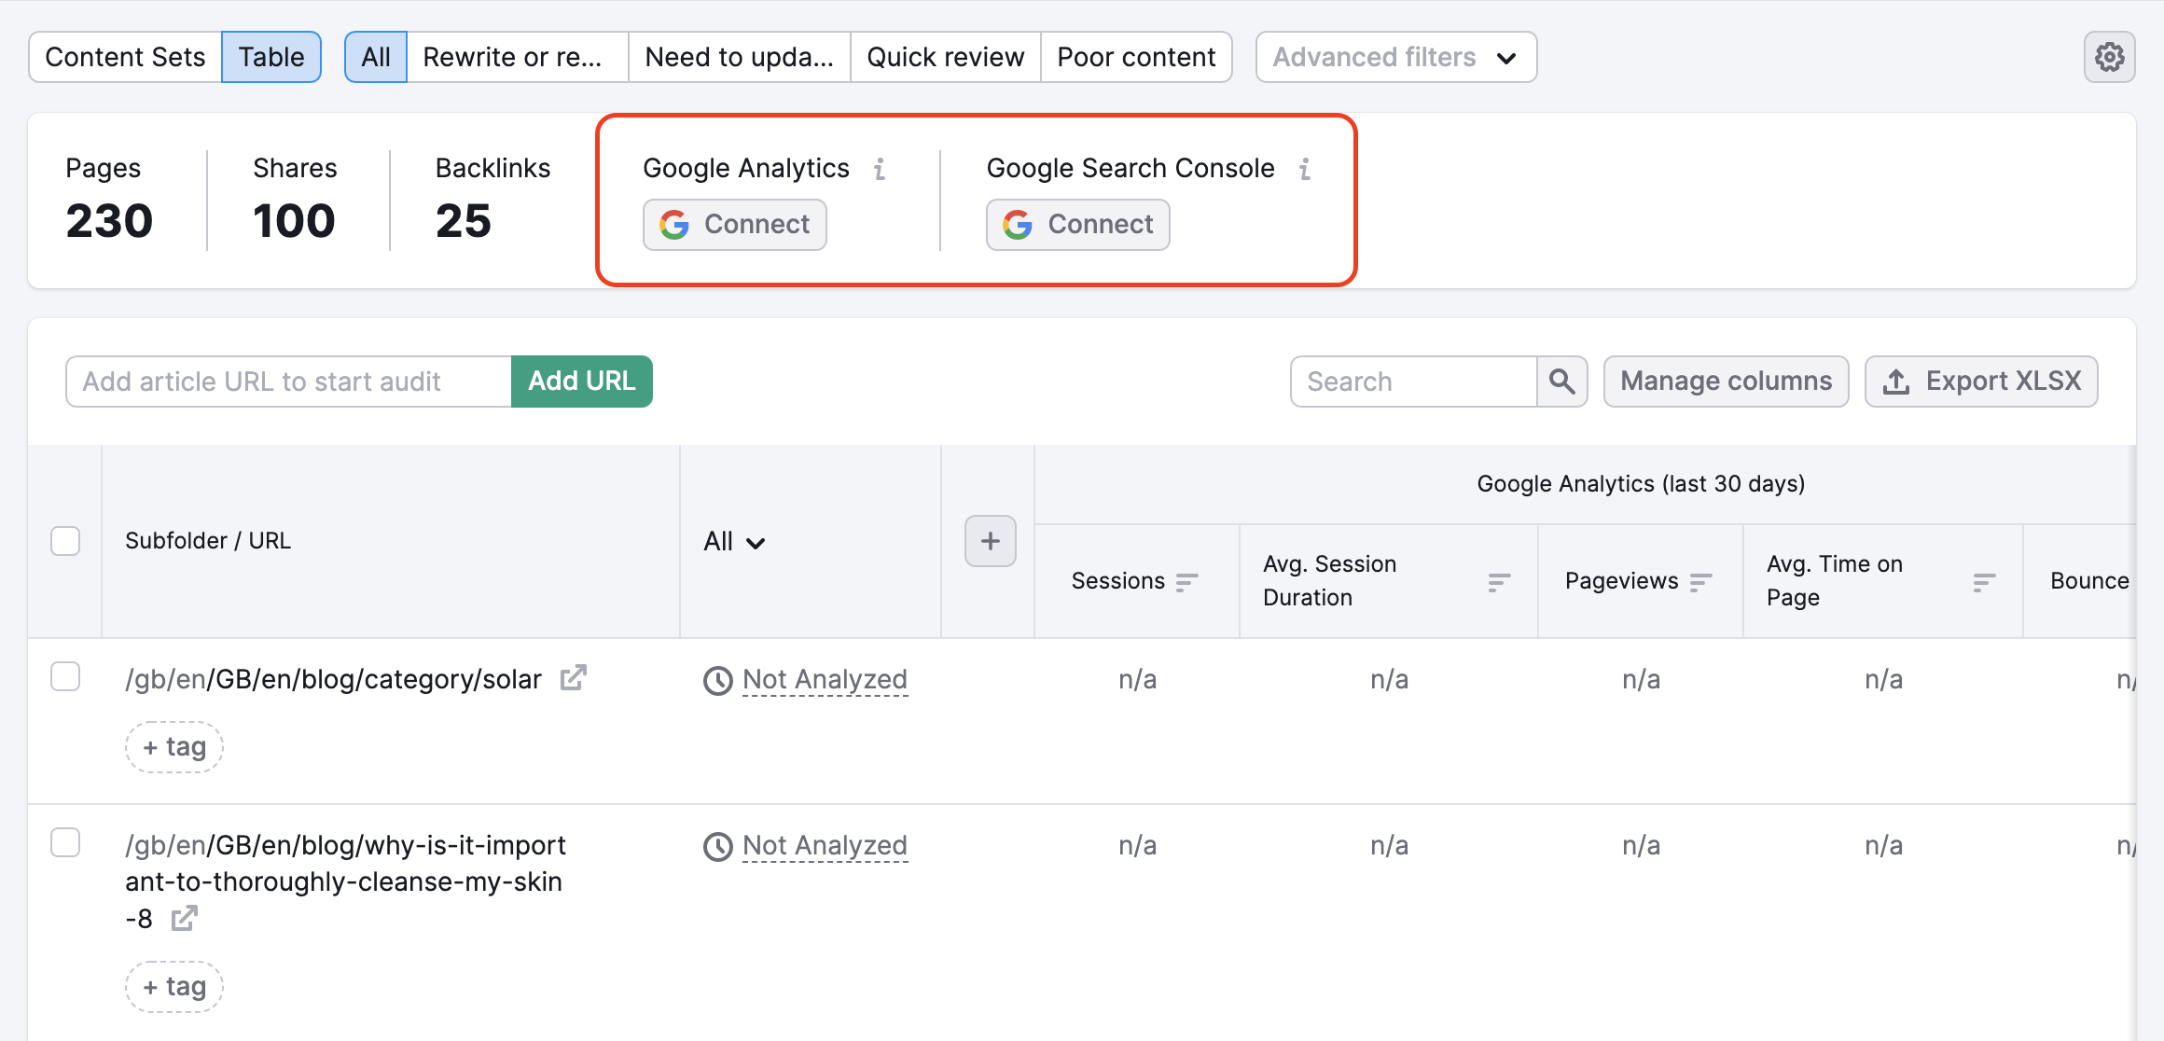
Task: Focus the Add article URL input
Action: tap(288, 382)
